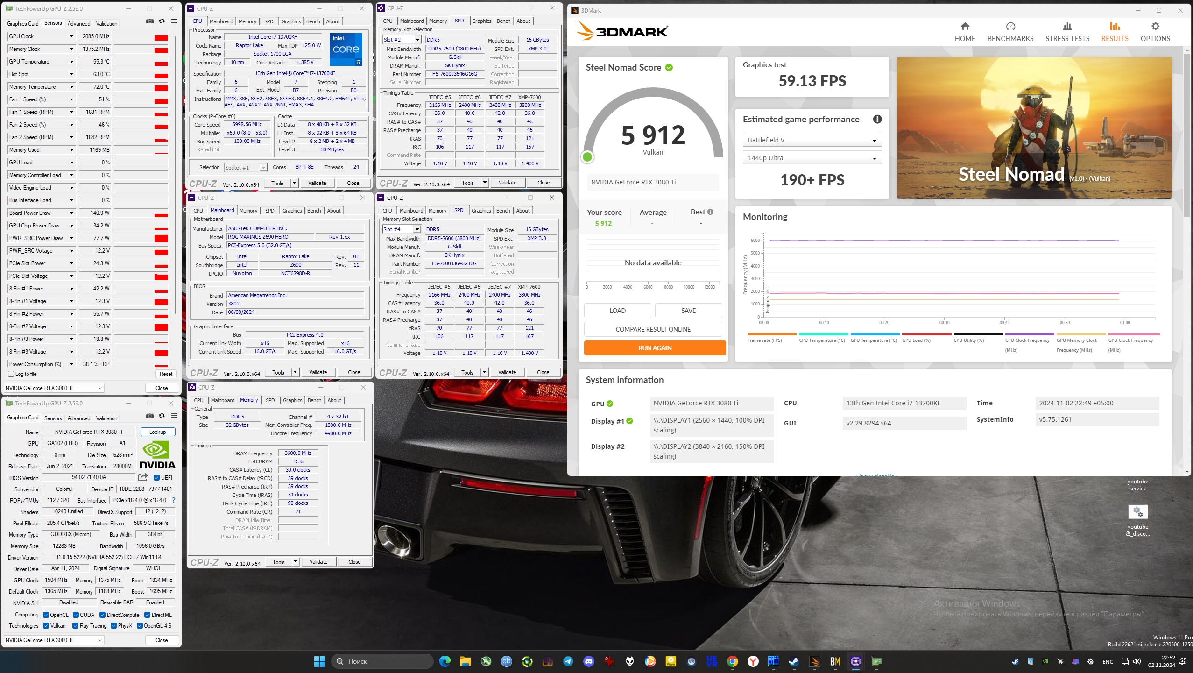
Task: Click Reset button in GPU-Z Sensors
Action: click(166, 374)
